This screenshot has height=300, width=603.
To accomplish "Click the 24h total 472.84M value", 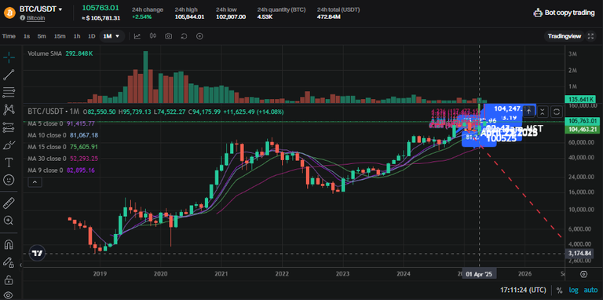I will click(329, 17).
